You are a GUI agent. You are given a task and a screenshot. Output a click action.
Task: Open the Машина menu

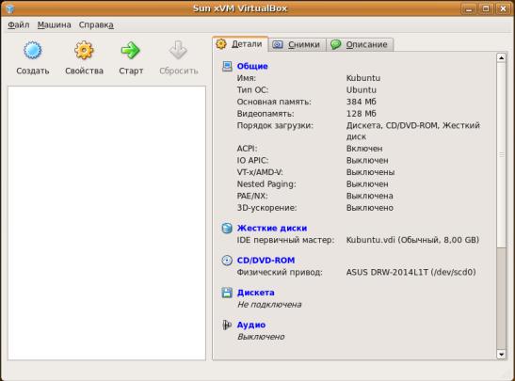coord(54,25)
